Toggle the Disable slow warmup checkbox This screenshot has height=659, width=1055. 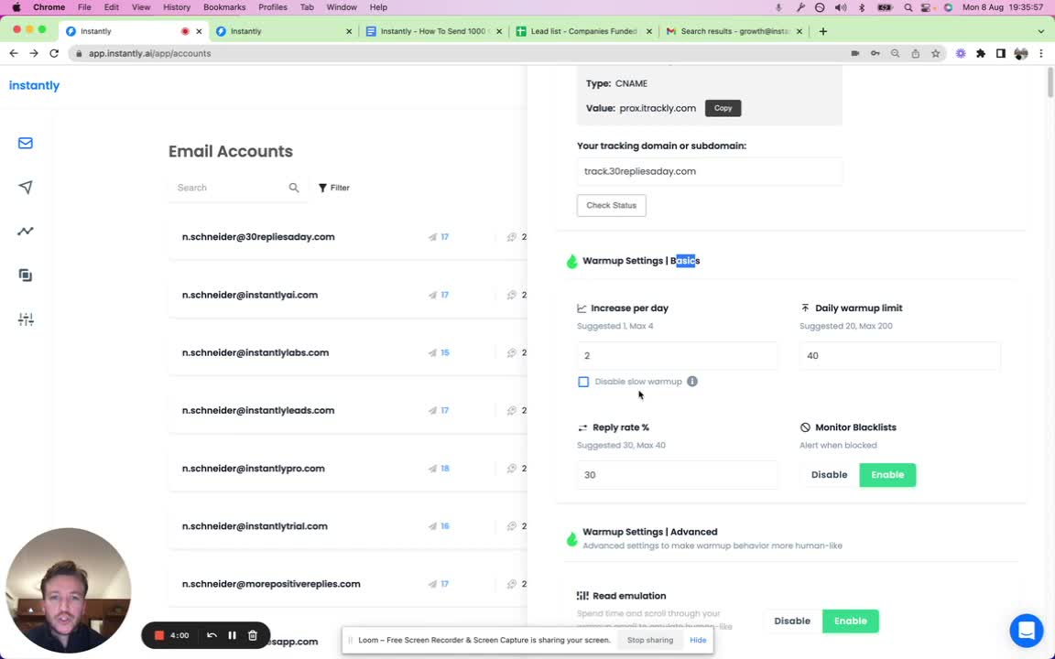tap(583, 382)
